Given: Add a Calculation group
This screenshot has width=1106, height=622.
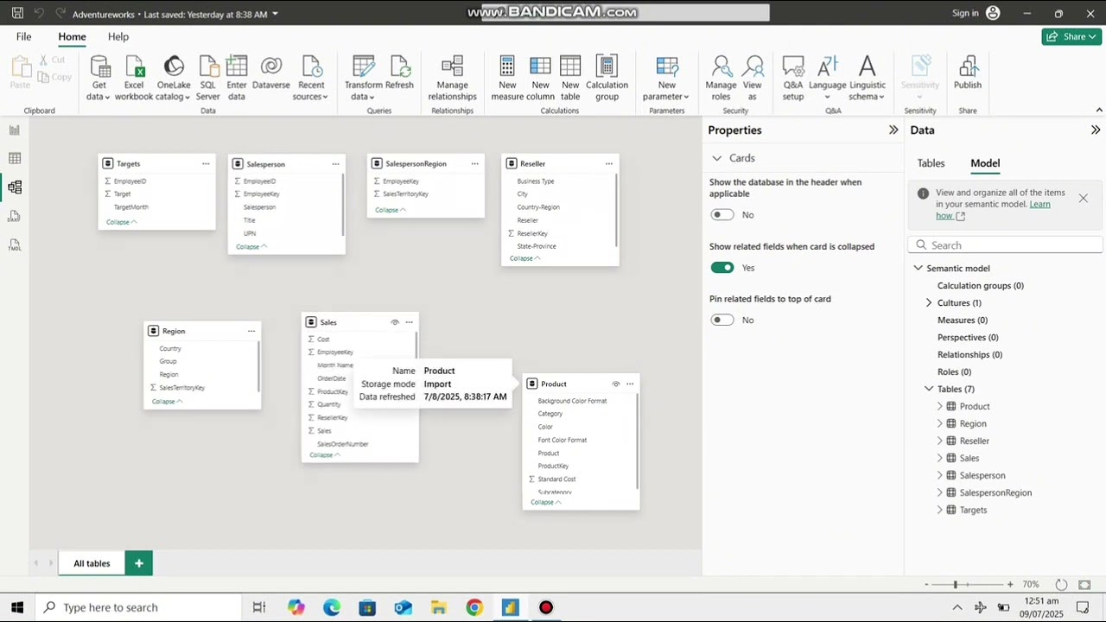Looking at the screenshot, I should pos(607,79).
